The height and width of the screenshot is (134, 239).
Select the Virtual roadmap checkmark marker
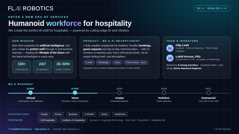click(30, 93)
